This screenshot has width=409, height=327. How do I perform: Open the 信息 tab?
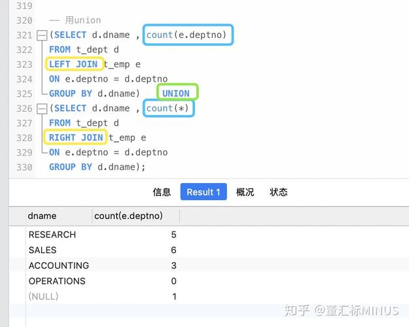tap(162, 192)
